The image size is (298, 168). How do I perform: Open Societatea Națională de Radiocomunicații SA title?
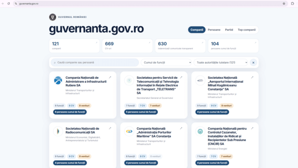click(x=82, y=131)
